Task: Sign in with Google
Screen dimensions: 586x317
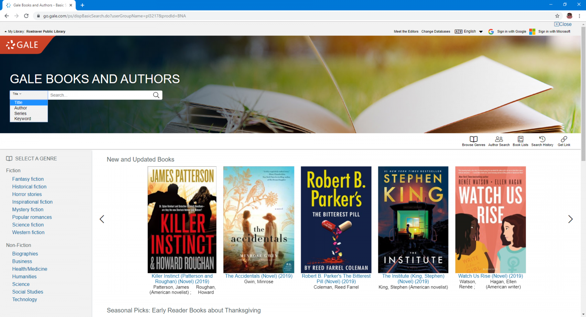Action: click(x=507, y=31)
